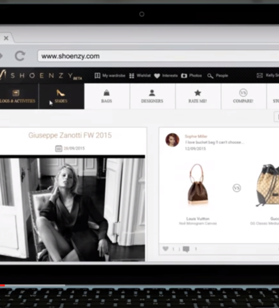Click the Photos camera icon
The width and height of the screenshot is (279, 308).
[184, 76]
